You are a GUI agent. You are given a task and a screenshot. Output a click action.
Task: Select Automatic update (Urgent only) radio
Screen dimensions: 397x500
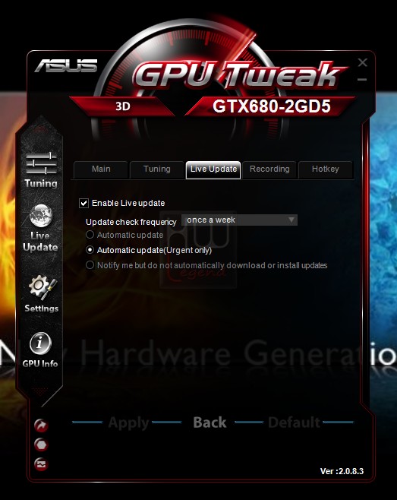pos(90,250)
